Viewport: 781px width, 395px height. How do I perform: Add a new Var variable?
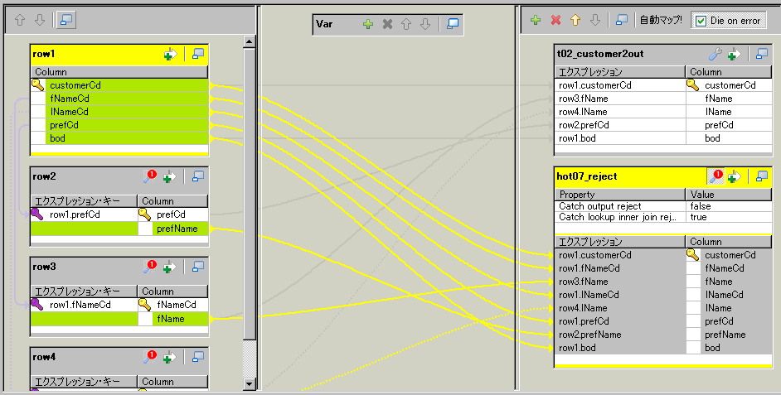pyautogui.click(x=368, y=24)
